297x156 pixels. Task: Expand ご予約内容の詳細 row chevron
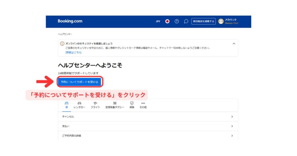[232, 136]
